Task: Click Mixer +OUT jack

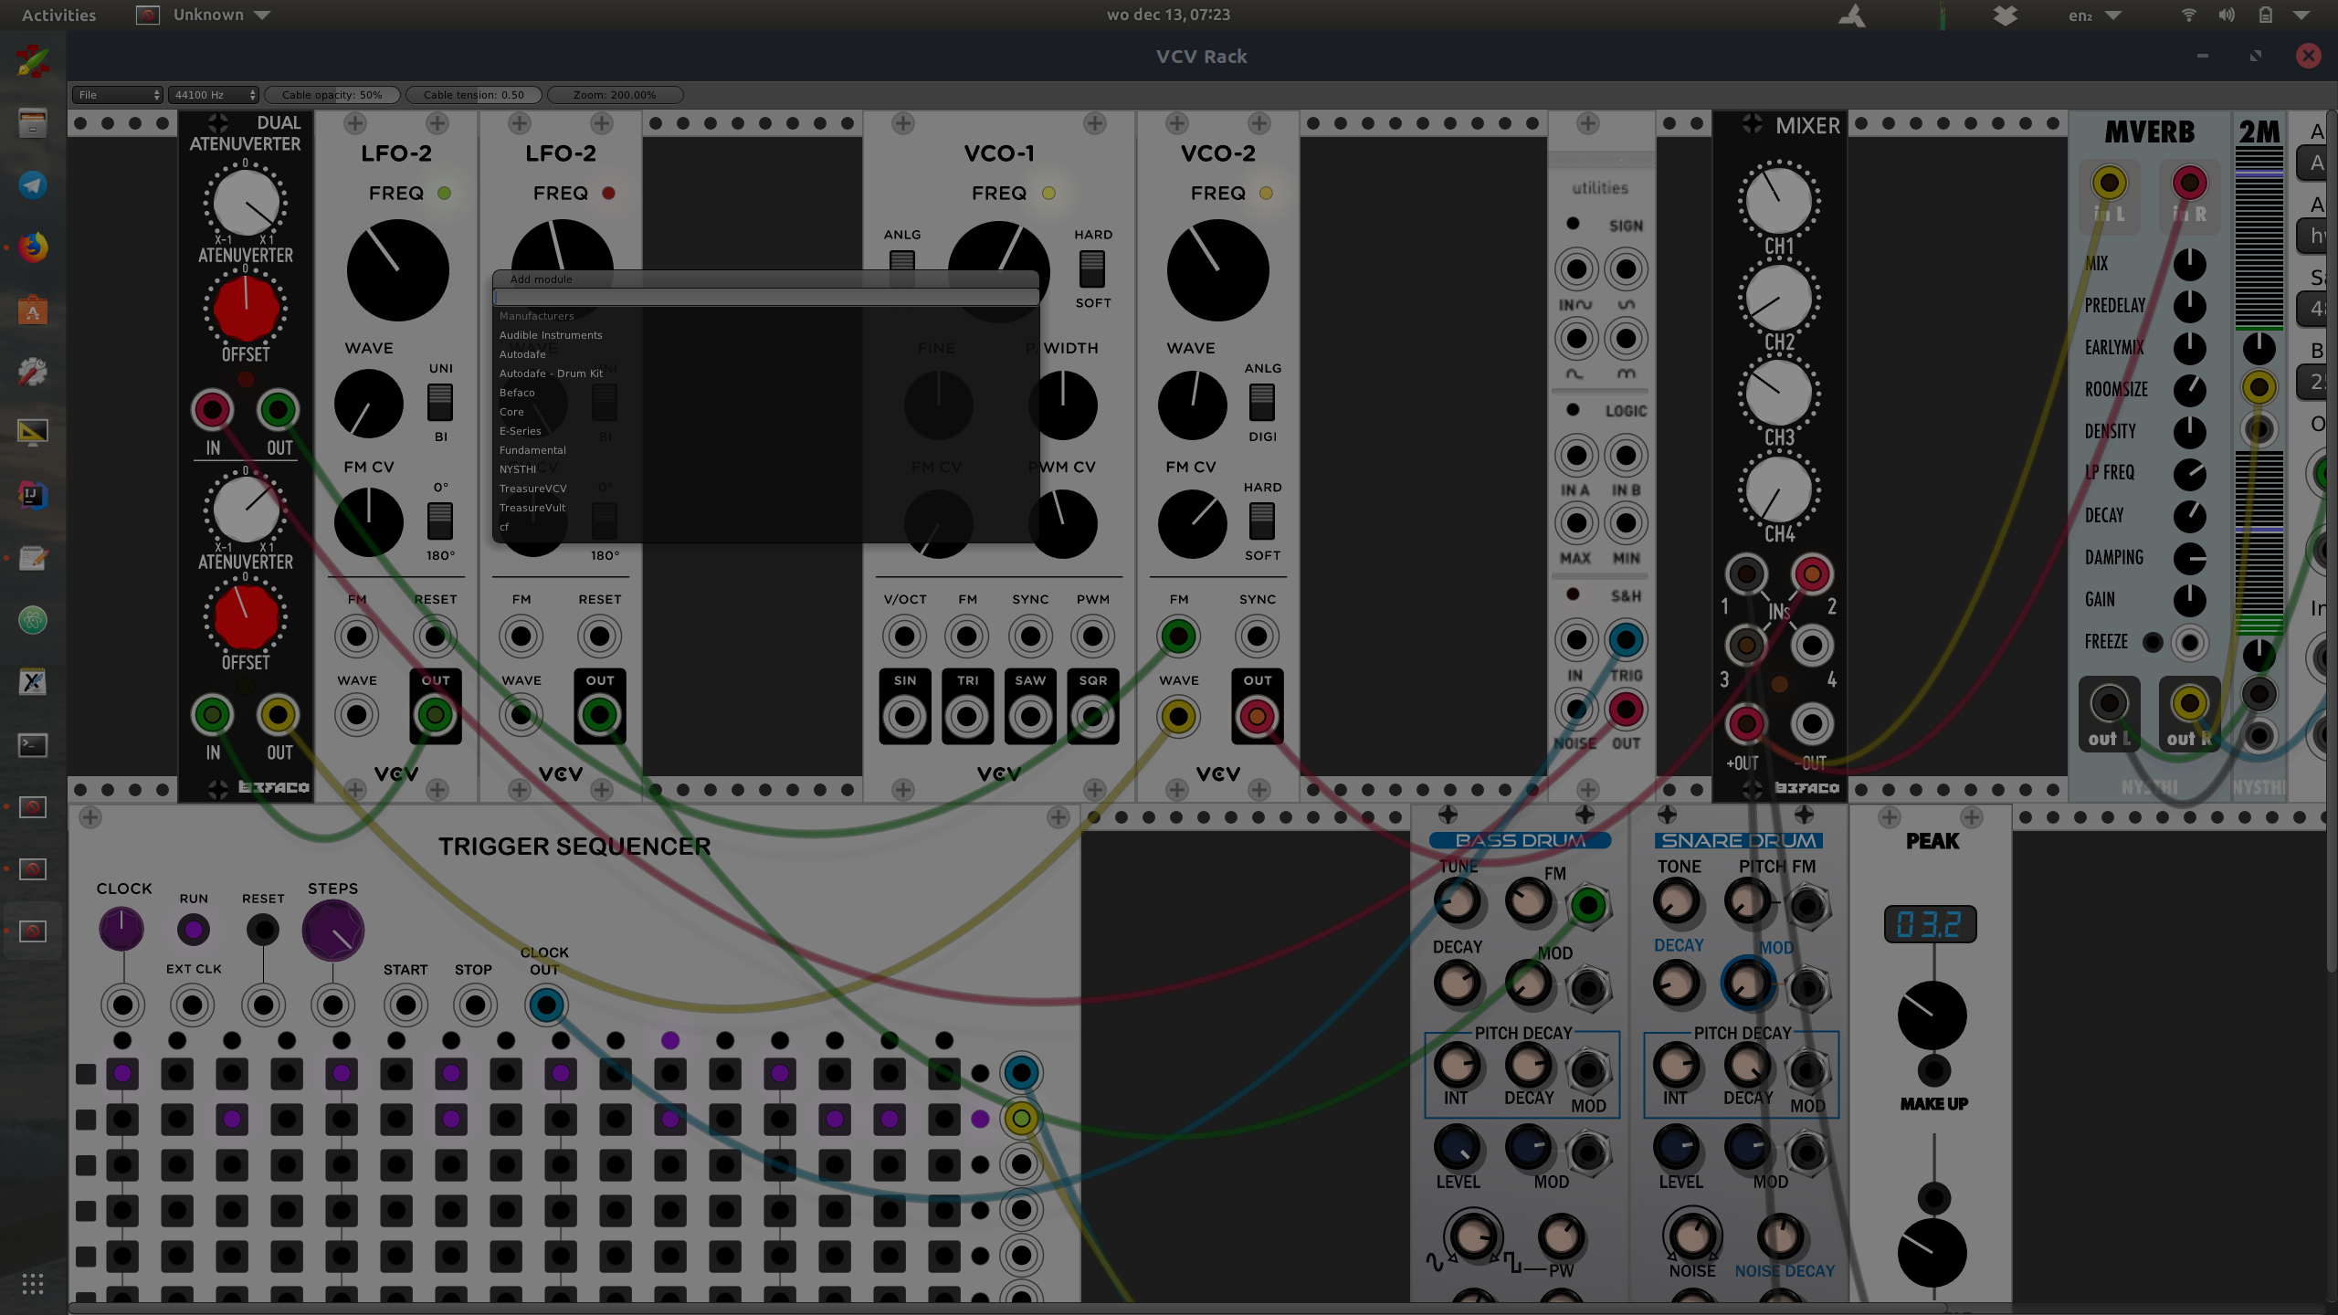Action: point(1745,724)
